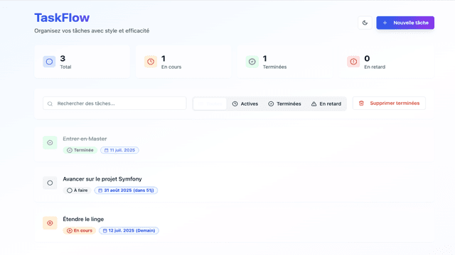Click the En cours badge on Étendre le linge
Screen dimensions: 455x255
79,231
